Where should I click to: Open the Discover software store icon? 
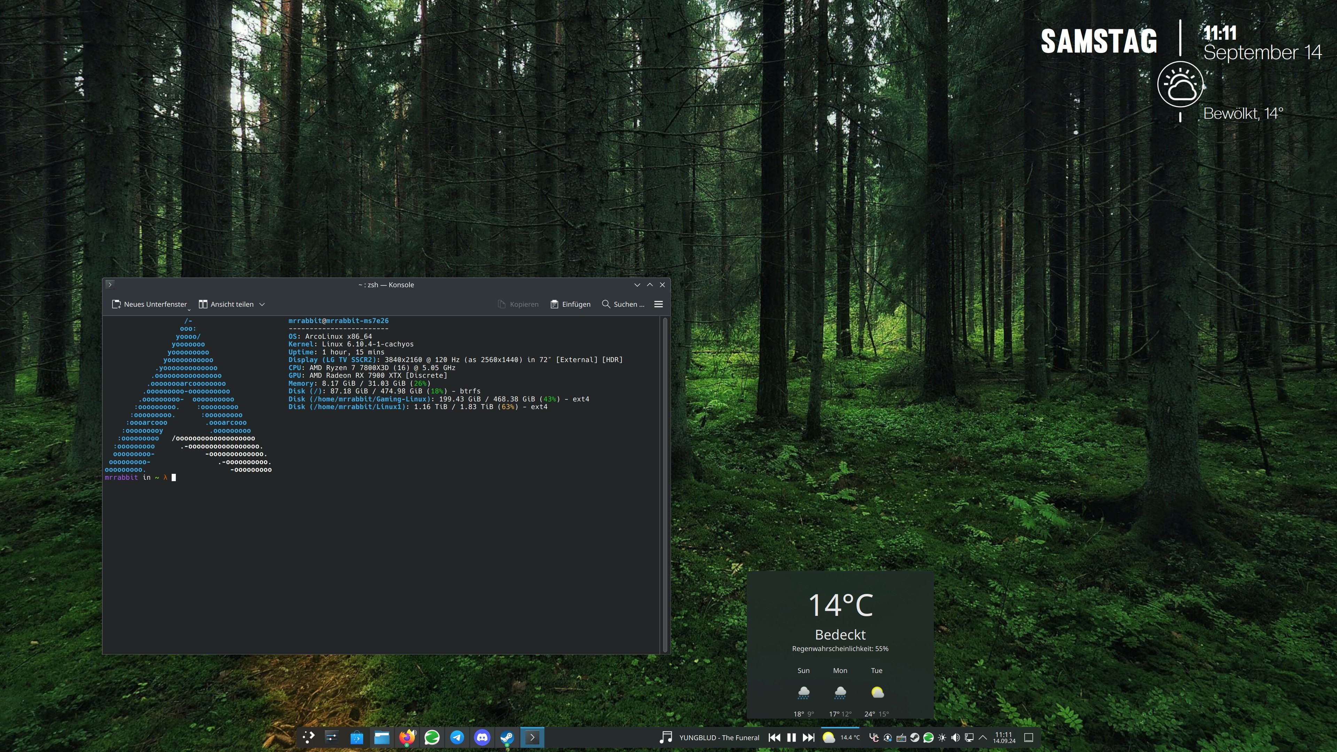pos(357,737)
